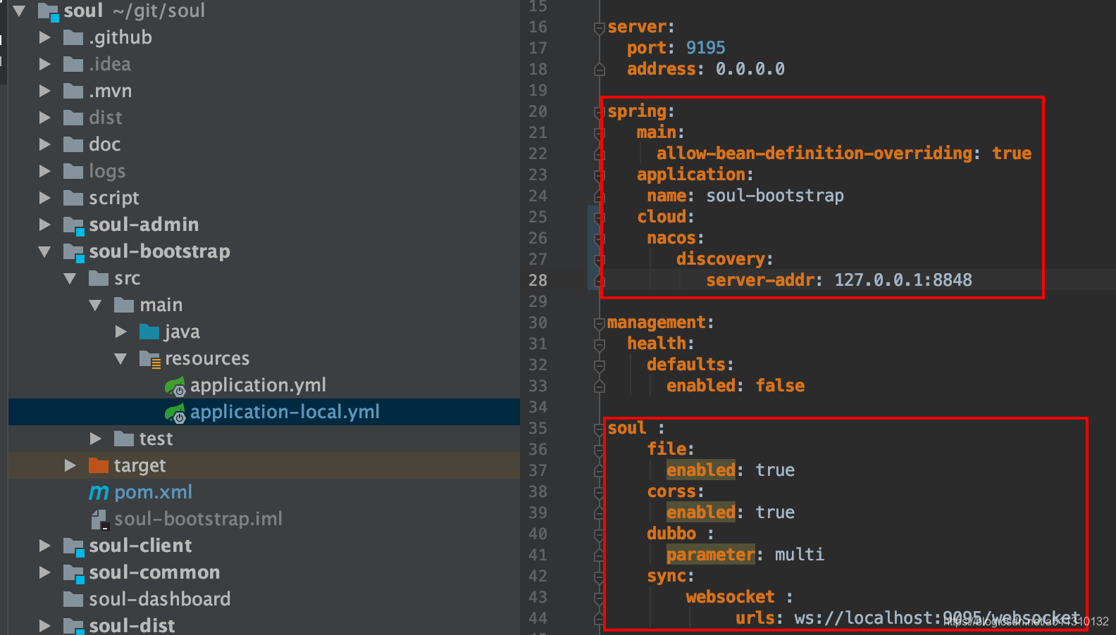Viewport: 1116px width, 635px height.
Task: Click the script folder icon
Action: (x=73, y=198)
